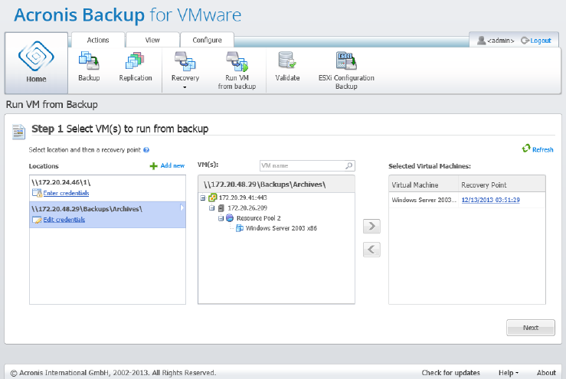Image resolution: width=566 pixels, height=379 pixels.
Task: Click the vCenter server icon in tree
Action: 213,198
